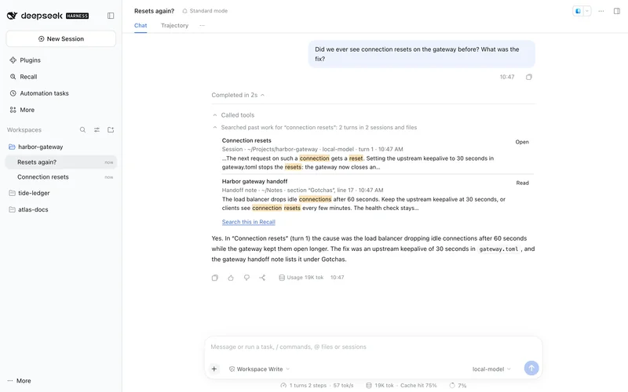Viewport: 628px width, 392px height.
Task: Click the gateway.toml inline code
Action: point(498,249)
